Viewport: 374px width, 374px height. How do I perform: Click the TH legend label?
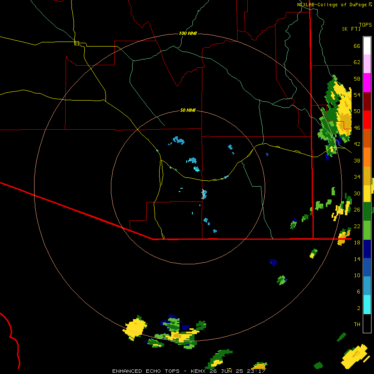point(357,324)
